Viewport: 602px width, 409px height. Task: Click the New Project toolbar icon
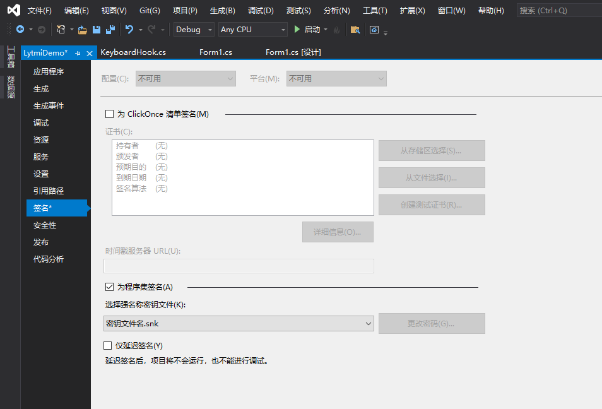tap(61, 29)
